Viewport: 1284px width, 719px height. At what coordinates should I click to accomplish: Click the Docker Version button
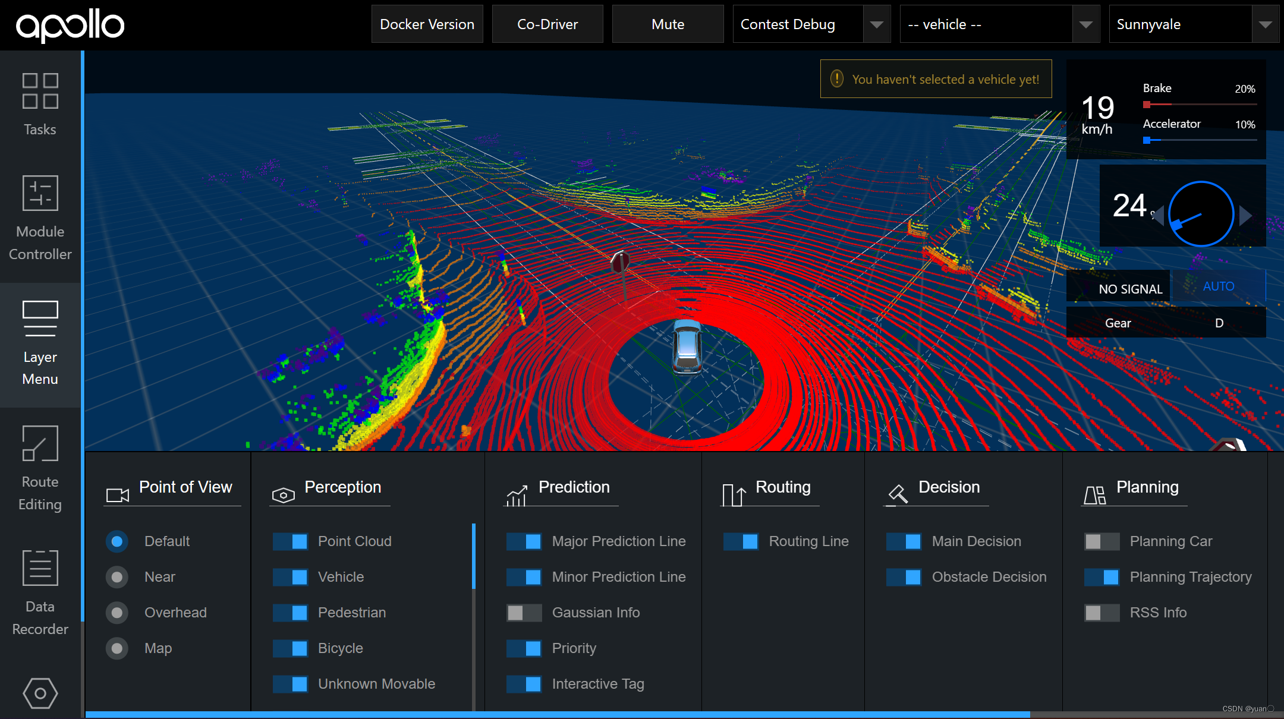[427, 24]
